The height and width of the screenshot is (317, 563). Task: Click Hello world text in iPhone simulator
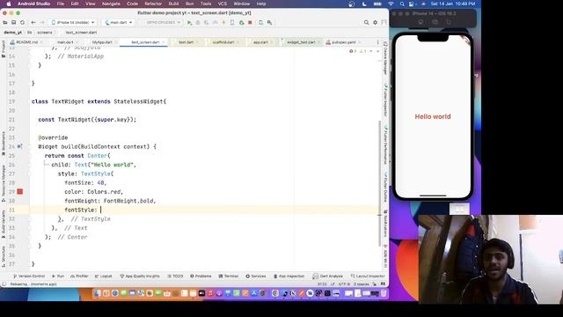point(433,116)
